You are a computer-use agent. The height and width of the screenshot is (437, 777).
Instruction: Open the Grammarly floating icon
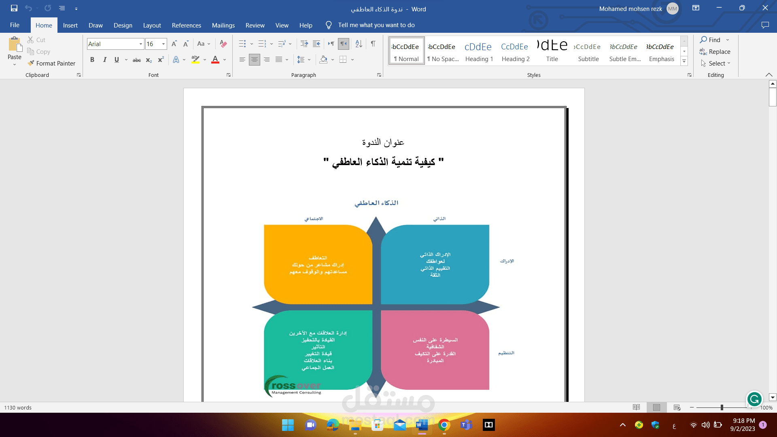[x=754, y=399]
